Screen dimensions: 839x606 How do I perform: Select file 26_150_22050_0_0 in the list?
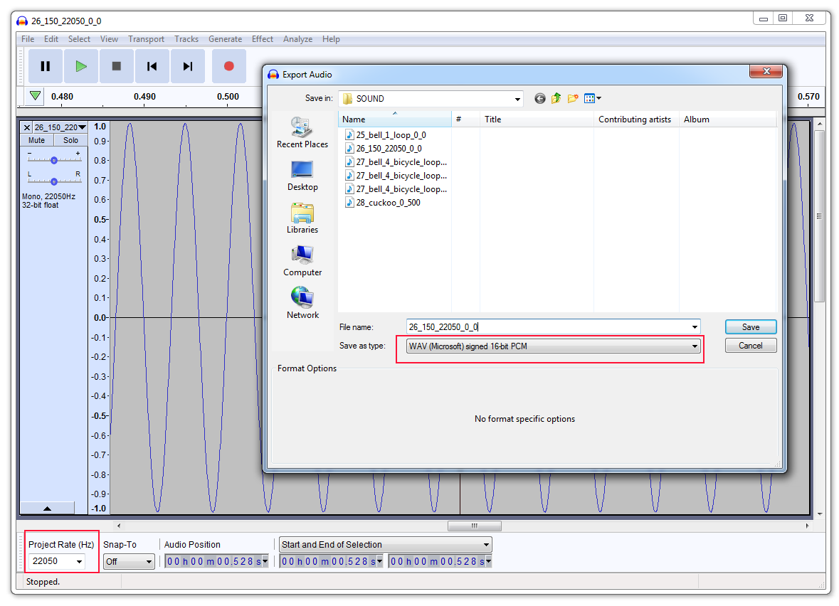tap(383, 149)
